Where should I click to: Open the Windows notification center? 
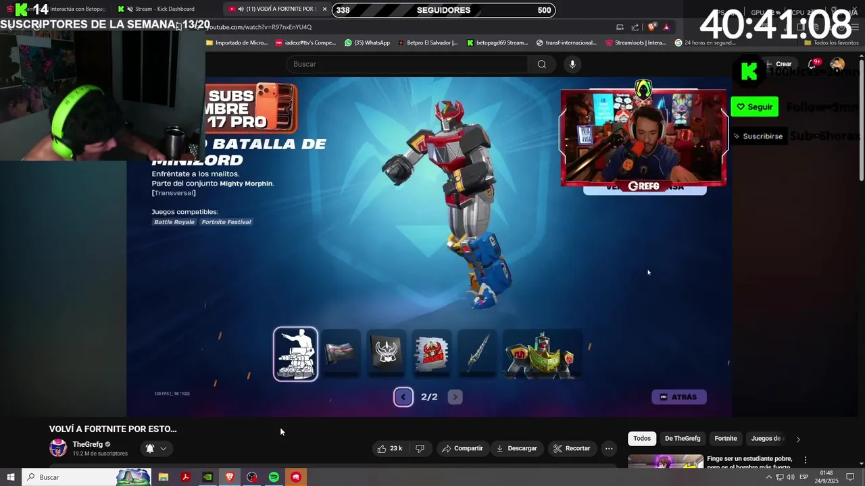(850, 477)
